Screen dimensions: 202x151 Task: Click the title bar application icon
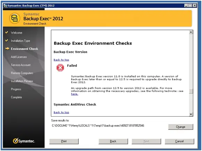(5, 6)
